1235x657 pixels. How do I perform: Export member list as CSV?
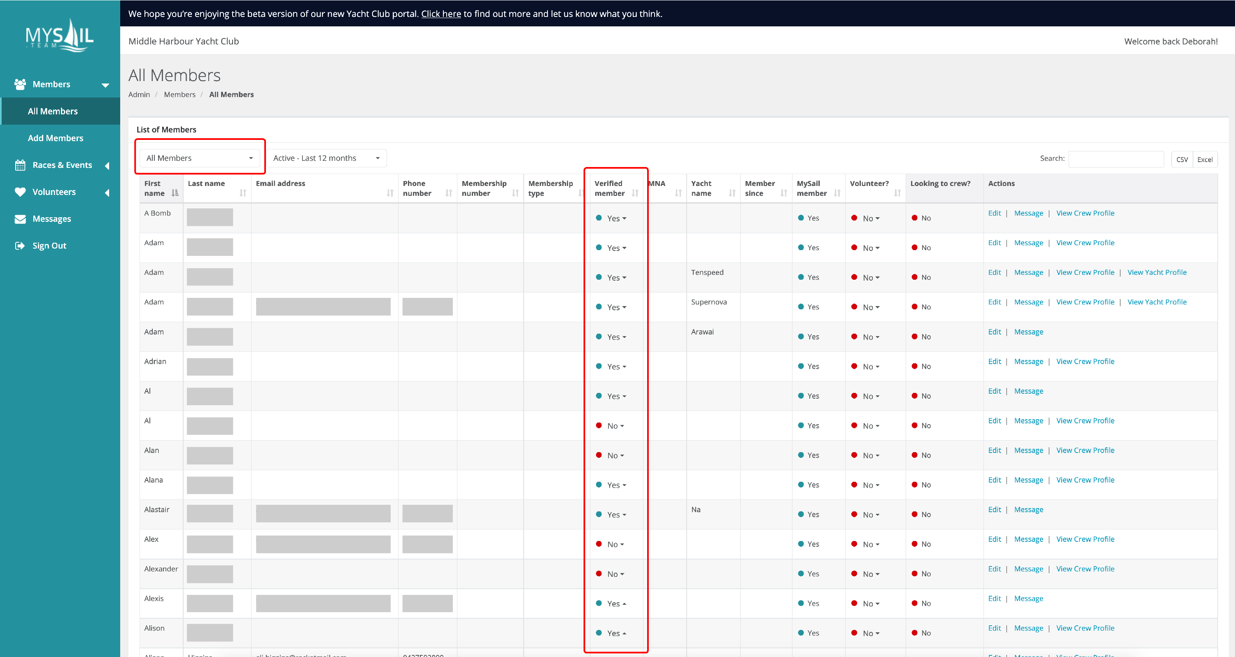(x=1182, y=160)
